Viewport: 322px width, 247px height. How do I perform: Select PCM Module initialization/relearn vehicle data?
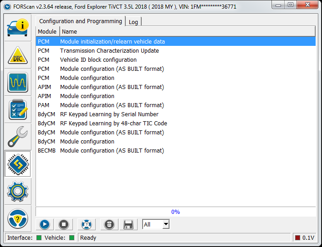point(176,42)
